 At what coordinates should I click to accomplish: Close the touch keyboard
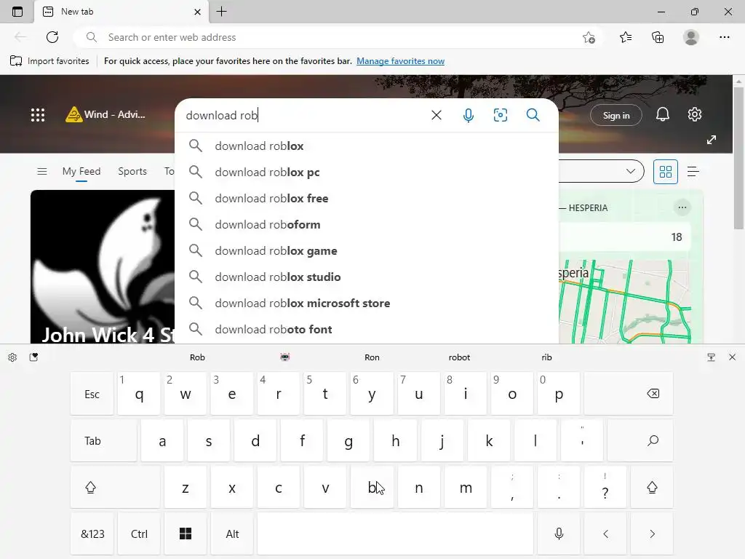pos(732,357)
